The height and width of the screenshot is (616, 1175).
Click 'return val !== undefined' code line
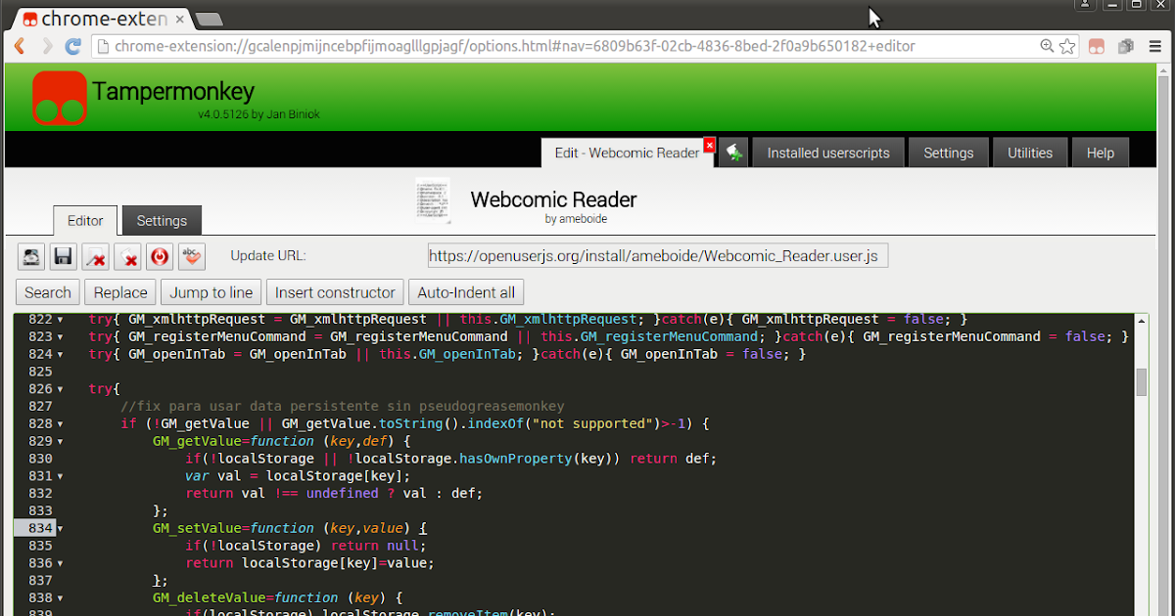[x=334, y=494]
